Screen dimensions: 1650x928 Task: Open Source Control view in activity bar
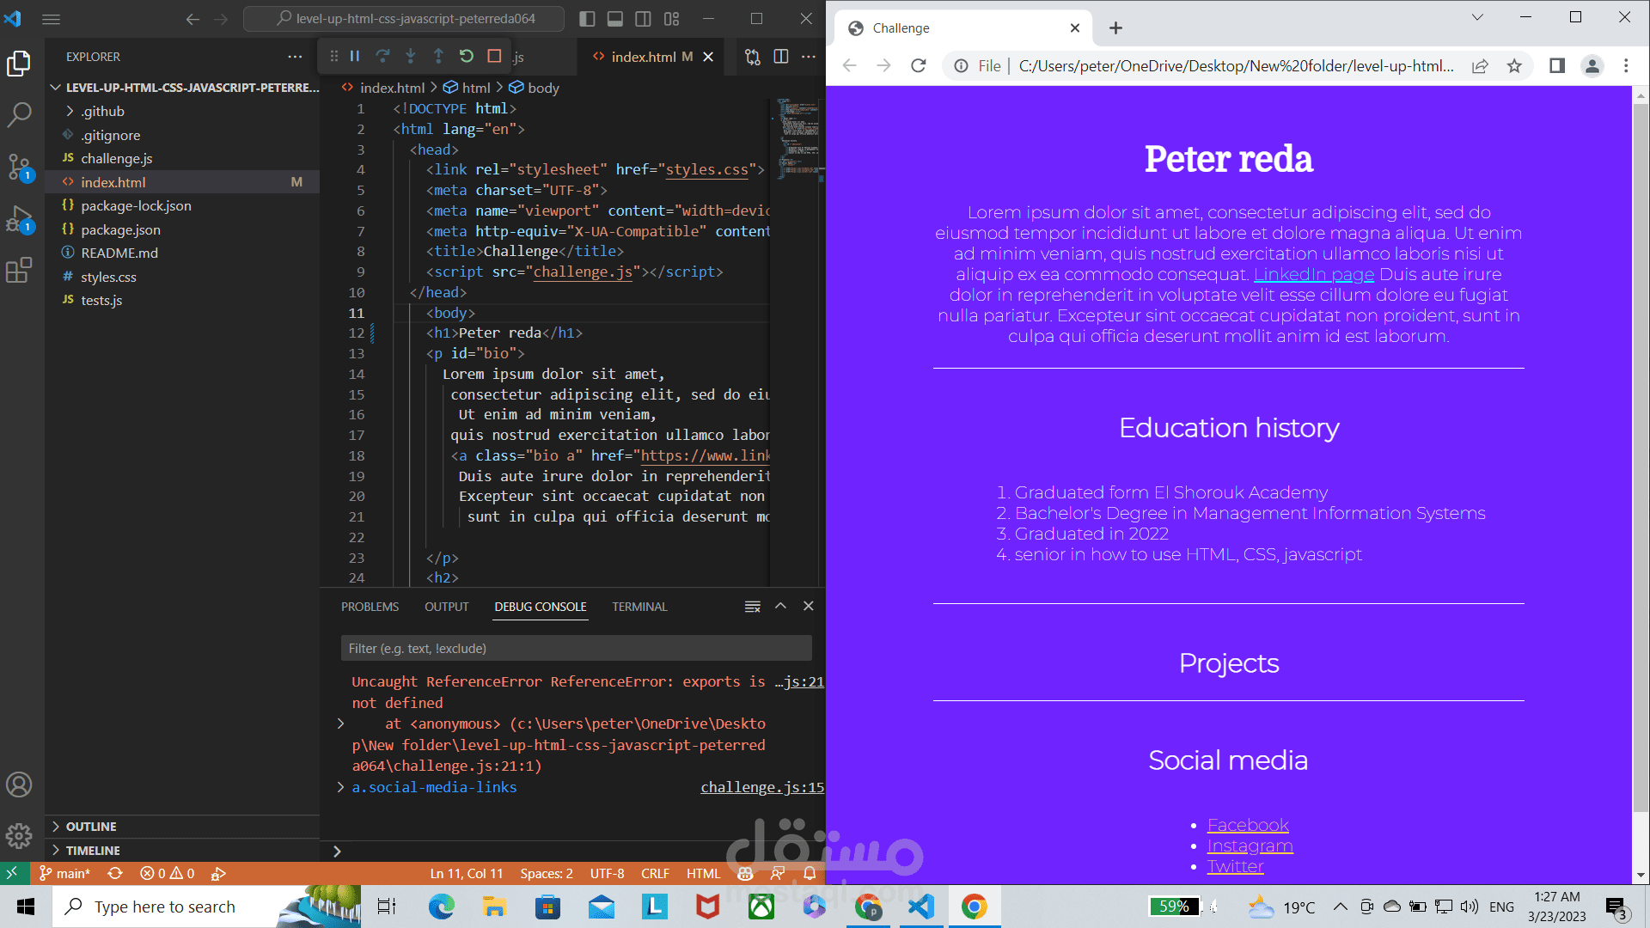point(19,167)
